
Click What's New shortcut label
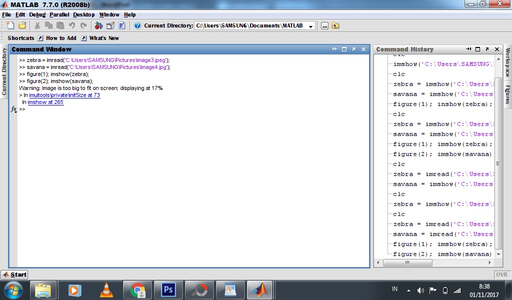click(104, 38)
